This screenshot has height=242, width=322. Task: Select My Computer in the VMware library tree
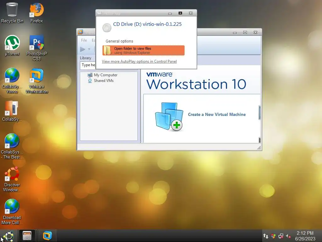point(106,75)
